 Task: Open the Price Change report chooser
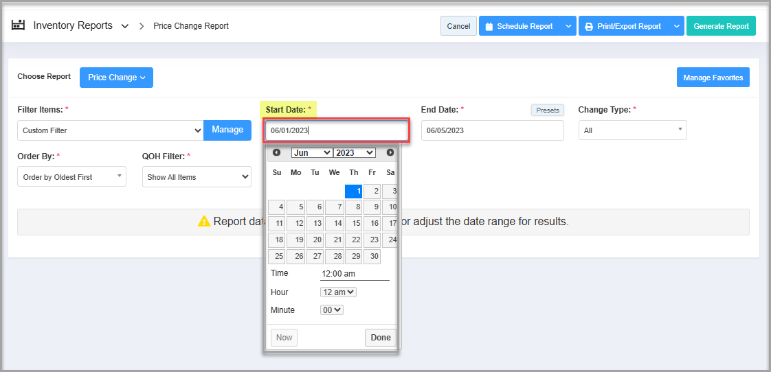coord(116,78)
